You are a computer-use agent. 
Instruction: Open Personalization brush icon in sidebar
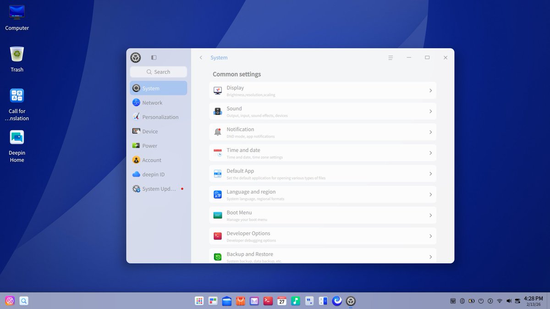pyautogui.click(x=136, y=117)
